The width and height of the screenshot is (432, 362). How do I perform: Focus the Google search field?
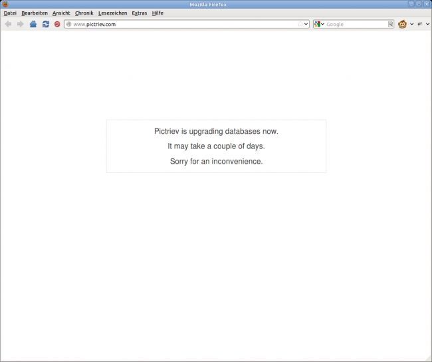coord(356,24)
